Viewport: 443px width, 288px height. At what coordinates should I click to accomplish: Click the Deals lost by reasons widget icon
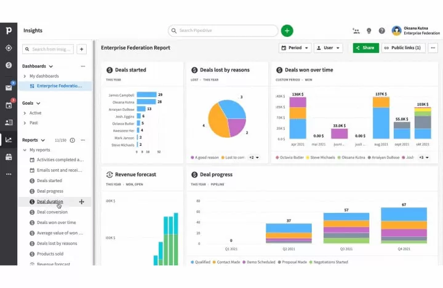(x=194, y=70)
